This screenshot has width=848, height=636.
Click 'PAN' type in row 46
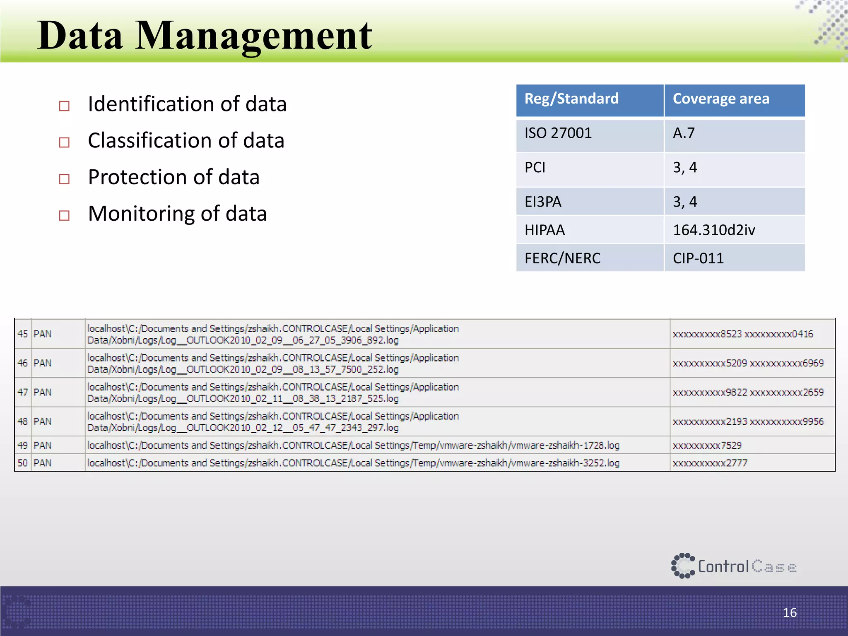click(x=43, y=363)
